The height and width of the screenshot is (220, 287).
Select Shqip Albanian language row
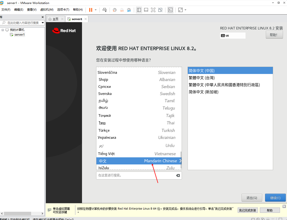click(139, 80)
